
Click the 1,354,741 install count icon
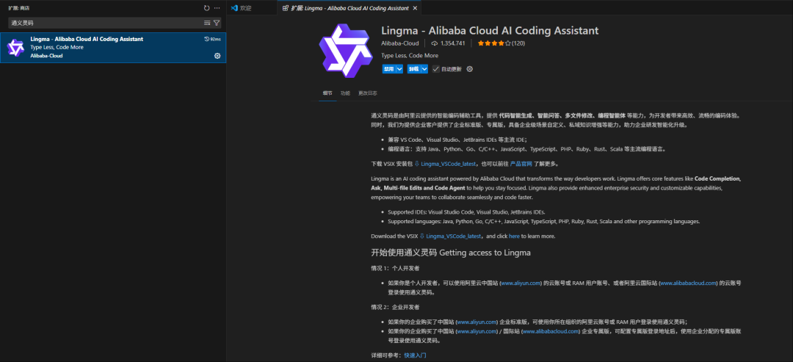tap(435, 43)
